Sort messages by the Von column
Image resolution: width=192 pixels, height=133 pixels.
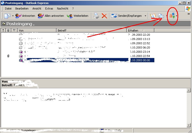[x=37, y=30]
